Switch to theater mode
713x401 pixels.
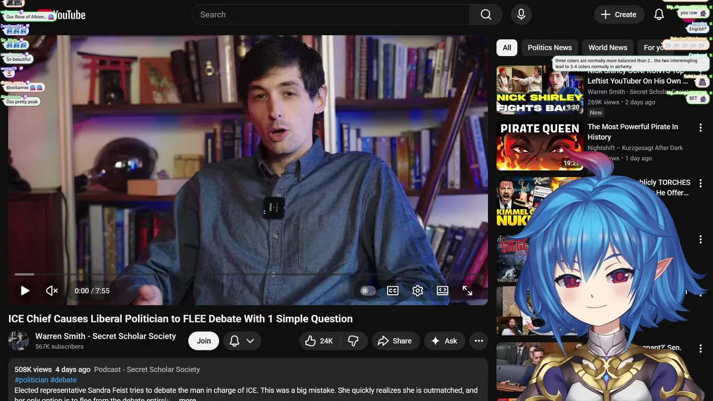click(442, 291)
